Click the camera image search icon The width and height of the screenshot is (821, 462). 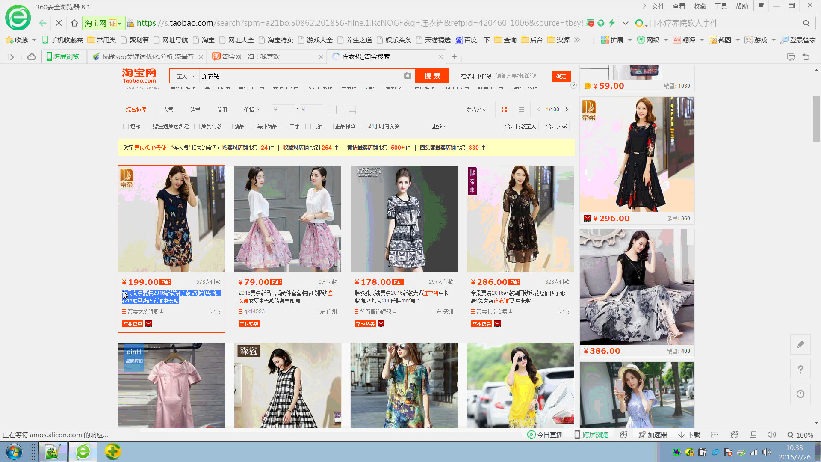(x=408, y=76)
